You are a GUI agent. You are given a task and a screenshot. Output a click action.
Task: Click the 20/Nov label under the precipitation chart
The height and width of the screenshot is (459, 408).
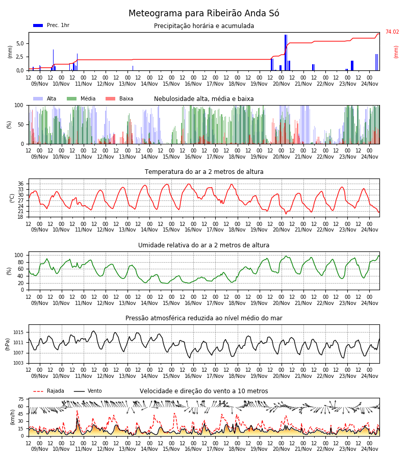tap(282, 84)
